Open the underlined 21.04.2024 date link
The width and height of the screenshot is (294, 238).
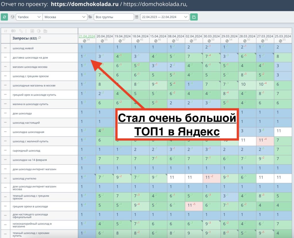(87, 36)
